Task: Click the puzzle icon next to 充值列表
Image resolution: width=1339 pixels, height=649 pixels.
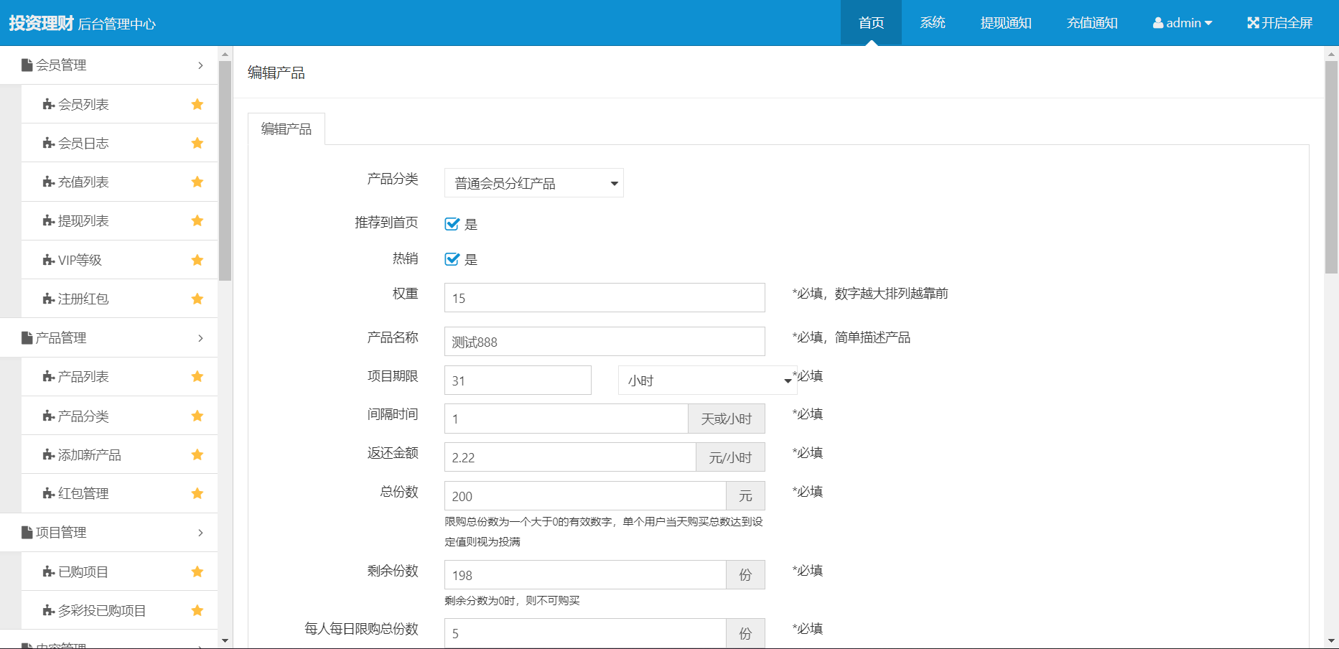Action: pyautogui.click(x=49, y=182)
